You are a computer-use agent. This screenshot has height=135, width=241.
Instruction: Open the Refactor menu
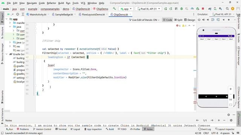point(51,3)
